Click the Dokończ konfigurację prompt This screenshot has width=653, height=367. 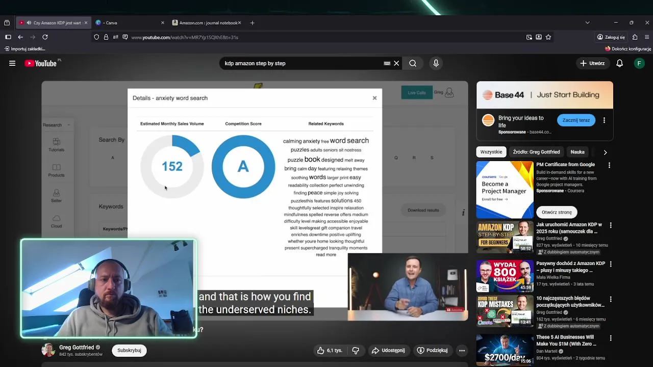[628, 49]
